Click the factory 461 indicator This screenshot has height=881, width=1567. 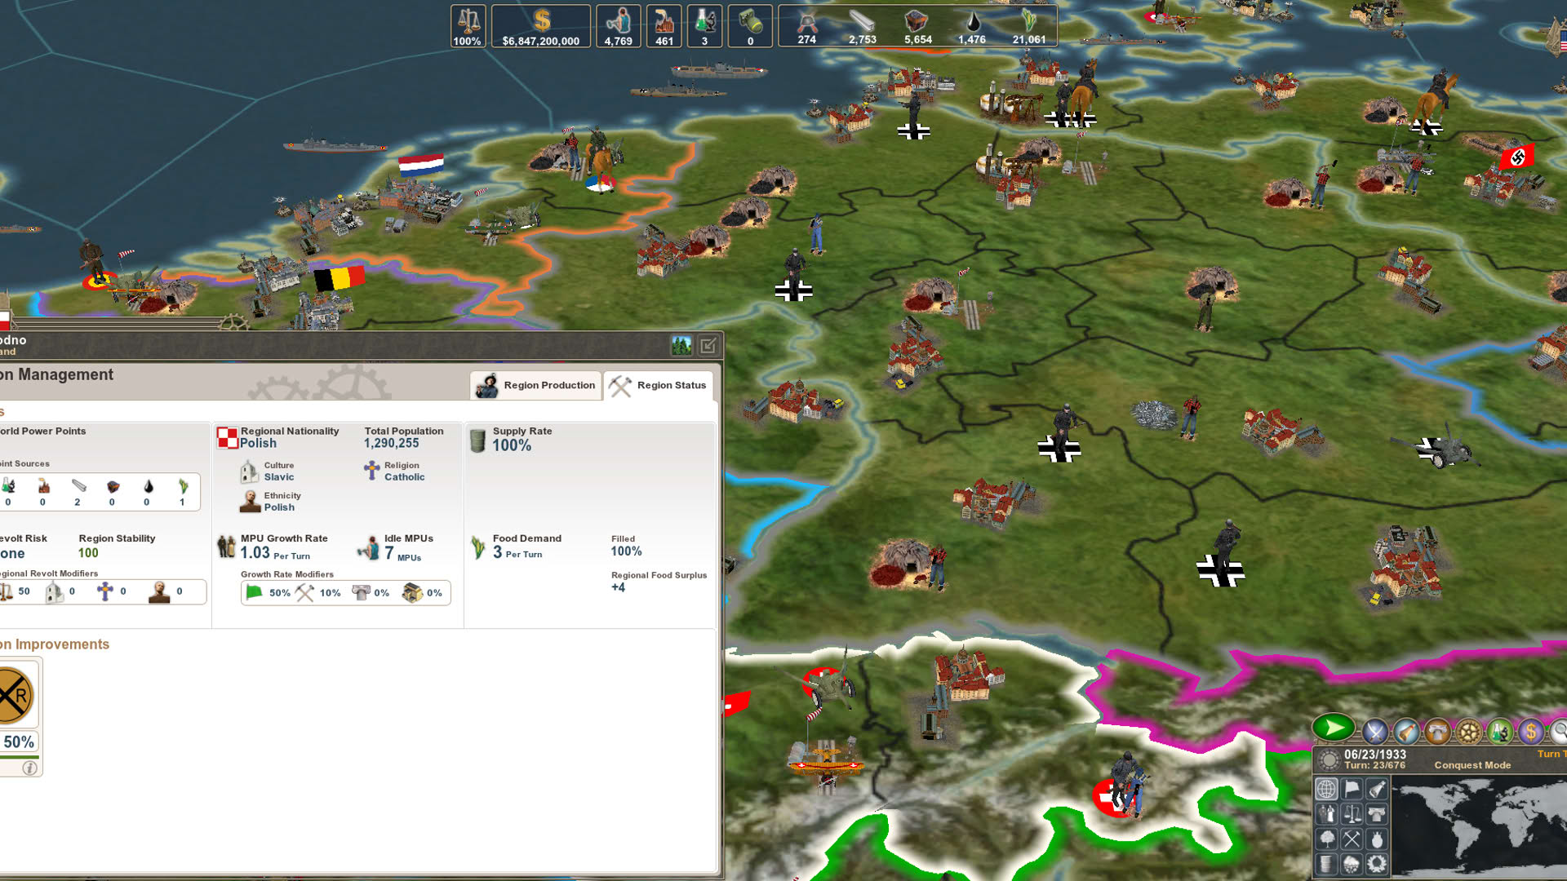pyautogui.click(x=664, y=26)
